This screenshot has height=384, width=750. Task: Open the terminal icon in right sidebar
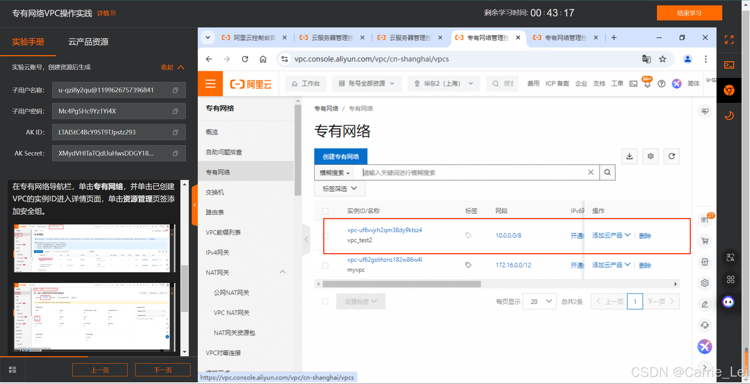coord(729,65)
